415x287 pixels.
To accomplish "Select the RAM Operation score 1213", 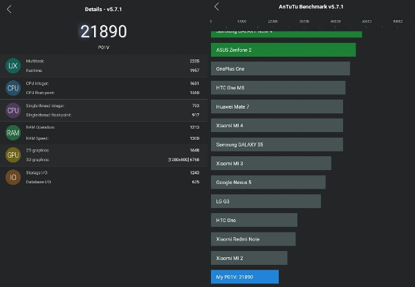I will click(194, 127).
